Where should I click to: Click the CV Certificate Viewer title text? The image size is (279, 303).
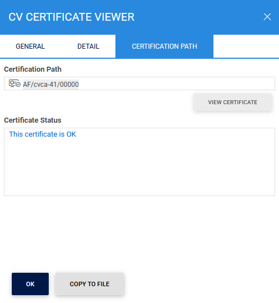[x=71, y=17]
